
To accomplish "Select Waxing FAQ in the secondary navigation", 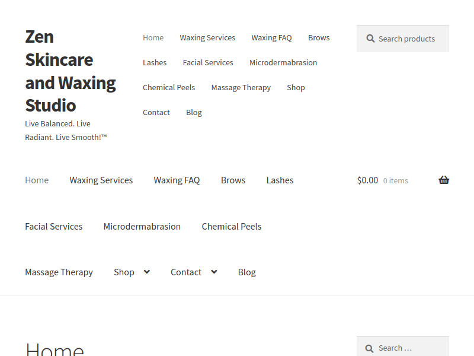I will (177, 180).
